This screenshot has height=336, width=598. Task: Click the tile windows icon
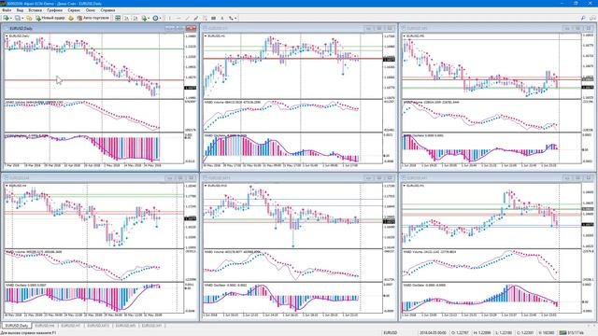click(x=118, y=18)
